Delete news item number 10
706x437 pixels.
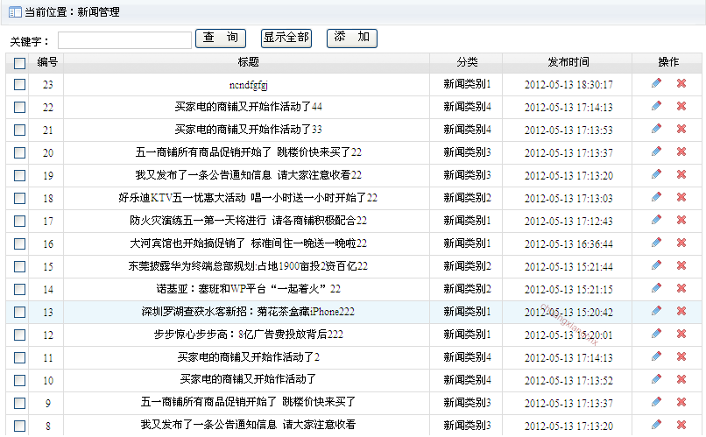681,379
